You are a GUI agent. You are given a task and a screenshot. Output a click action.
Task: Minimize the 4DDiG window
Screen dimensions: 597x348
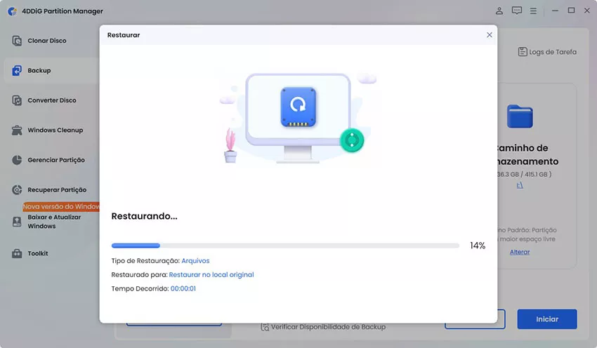(x=555, y=11)
